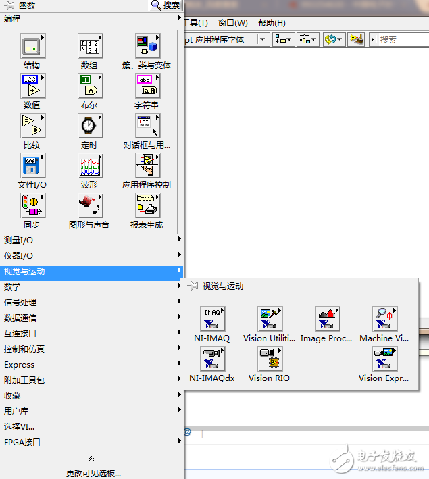The height and width of the screenshot is (479, 429).
Task: Expand the 测量I/O category
Action: (x=92, y=240)
